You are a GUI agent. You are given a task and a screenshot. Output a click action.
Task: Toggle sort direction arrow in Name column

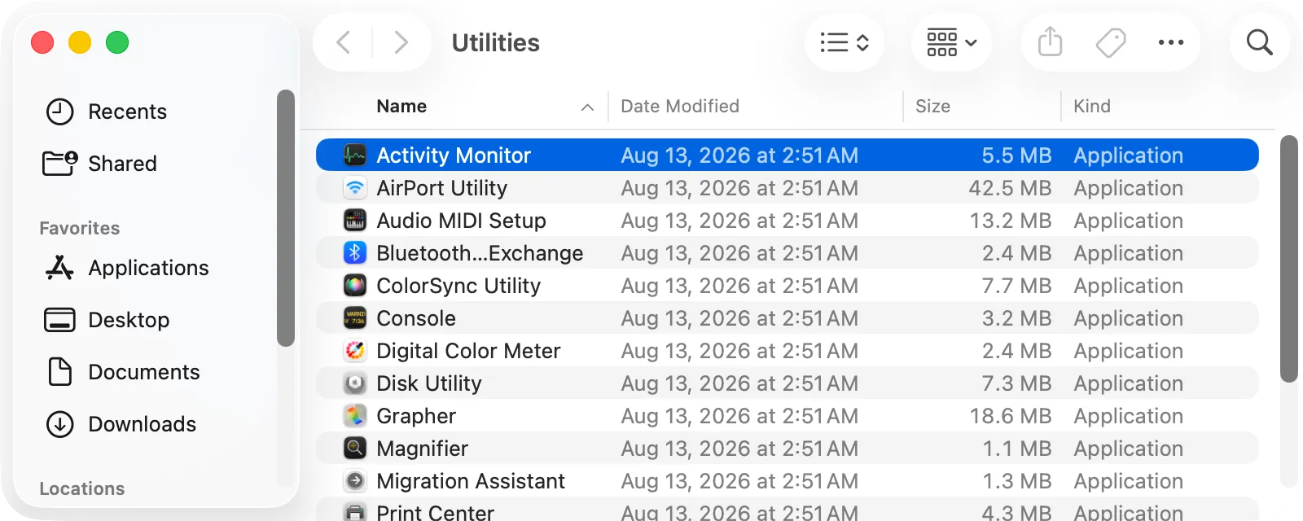tap(587, 107)
